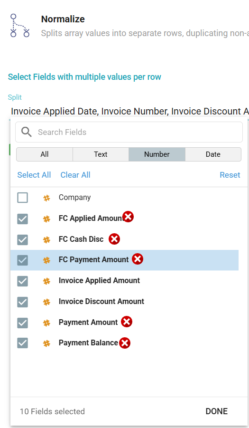Show the All fields tab
This screenshot has width=249, height=428.
[45, 154]
